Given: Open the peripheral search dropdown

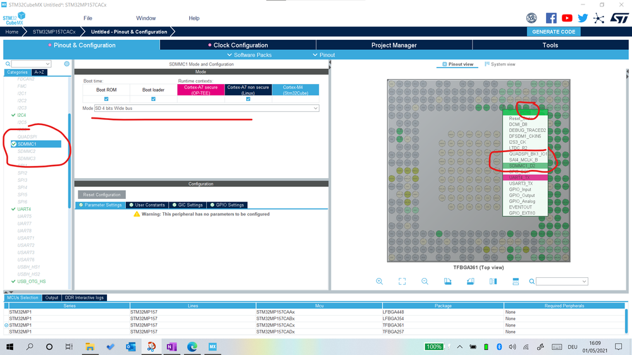Looking at the screenshot, I should pos(48,64).
